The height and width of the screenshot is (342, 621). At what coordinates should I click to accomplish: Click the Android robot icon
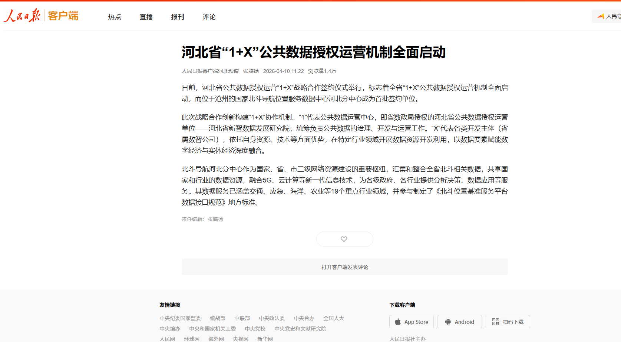tap(449, 321)
